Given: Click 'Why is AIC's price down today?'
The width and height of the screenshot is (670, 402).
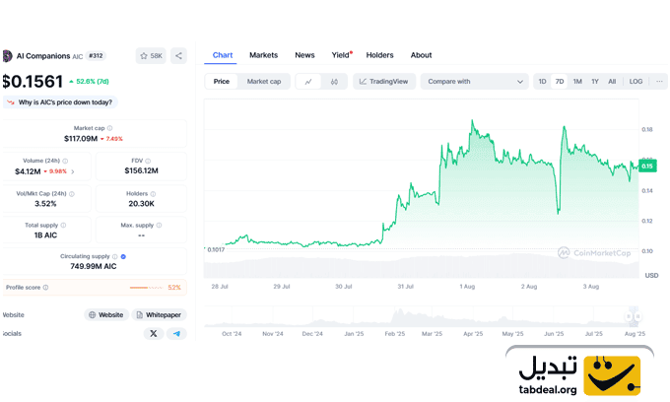Looking at the screenshot, I should (61, 102).
